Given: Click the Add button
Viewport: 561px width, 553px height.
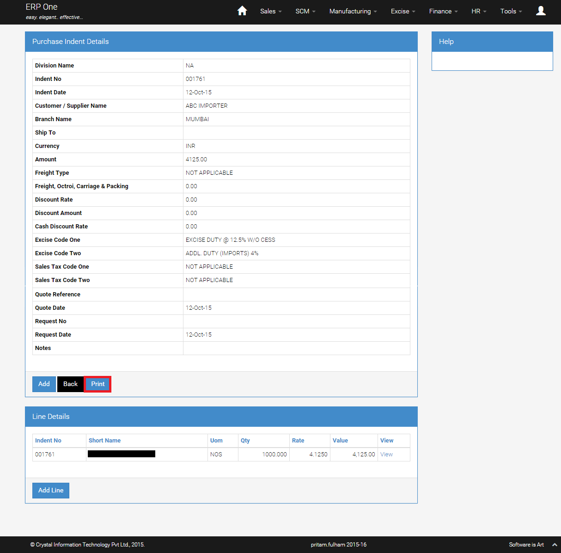Looking at the screenshot, I should (x=44, y=384).
